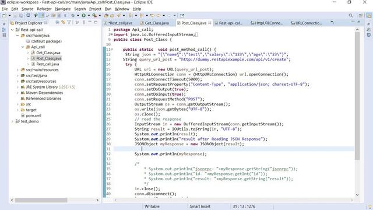Close the Project Explorer view
Viewport: 373px width, 210px height.
click(45, 23)
